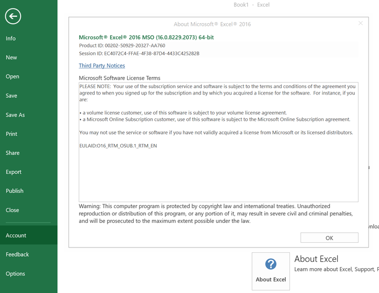Choose Export in the backstage menu

coord(14,172)
